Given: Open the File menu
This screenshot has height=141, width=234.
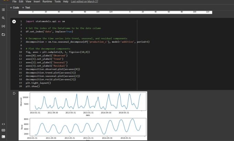Looking at the screenshot, I should coord(14,1).
